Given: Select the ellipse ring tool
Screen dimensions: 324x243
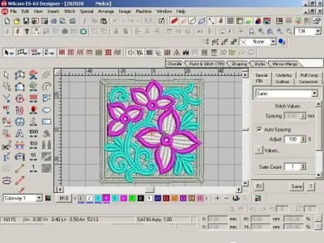Looking at the screenshot, I should click(6, 181).
